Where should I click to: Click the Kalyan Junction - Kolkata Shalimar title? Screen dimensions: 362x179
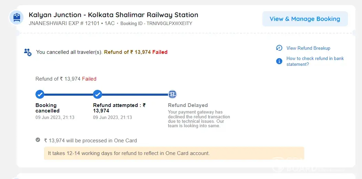[114, 15]
